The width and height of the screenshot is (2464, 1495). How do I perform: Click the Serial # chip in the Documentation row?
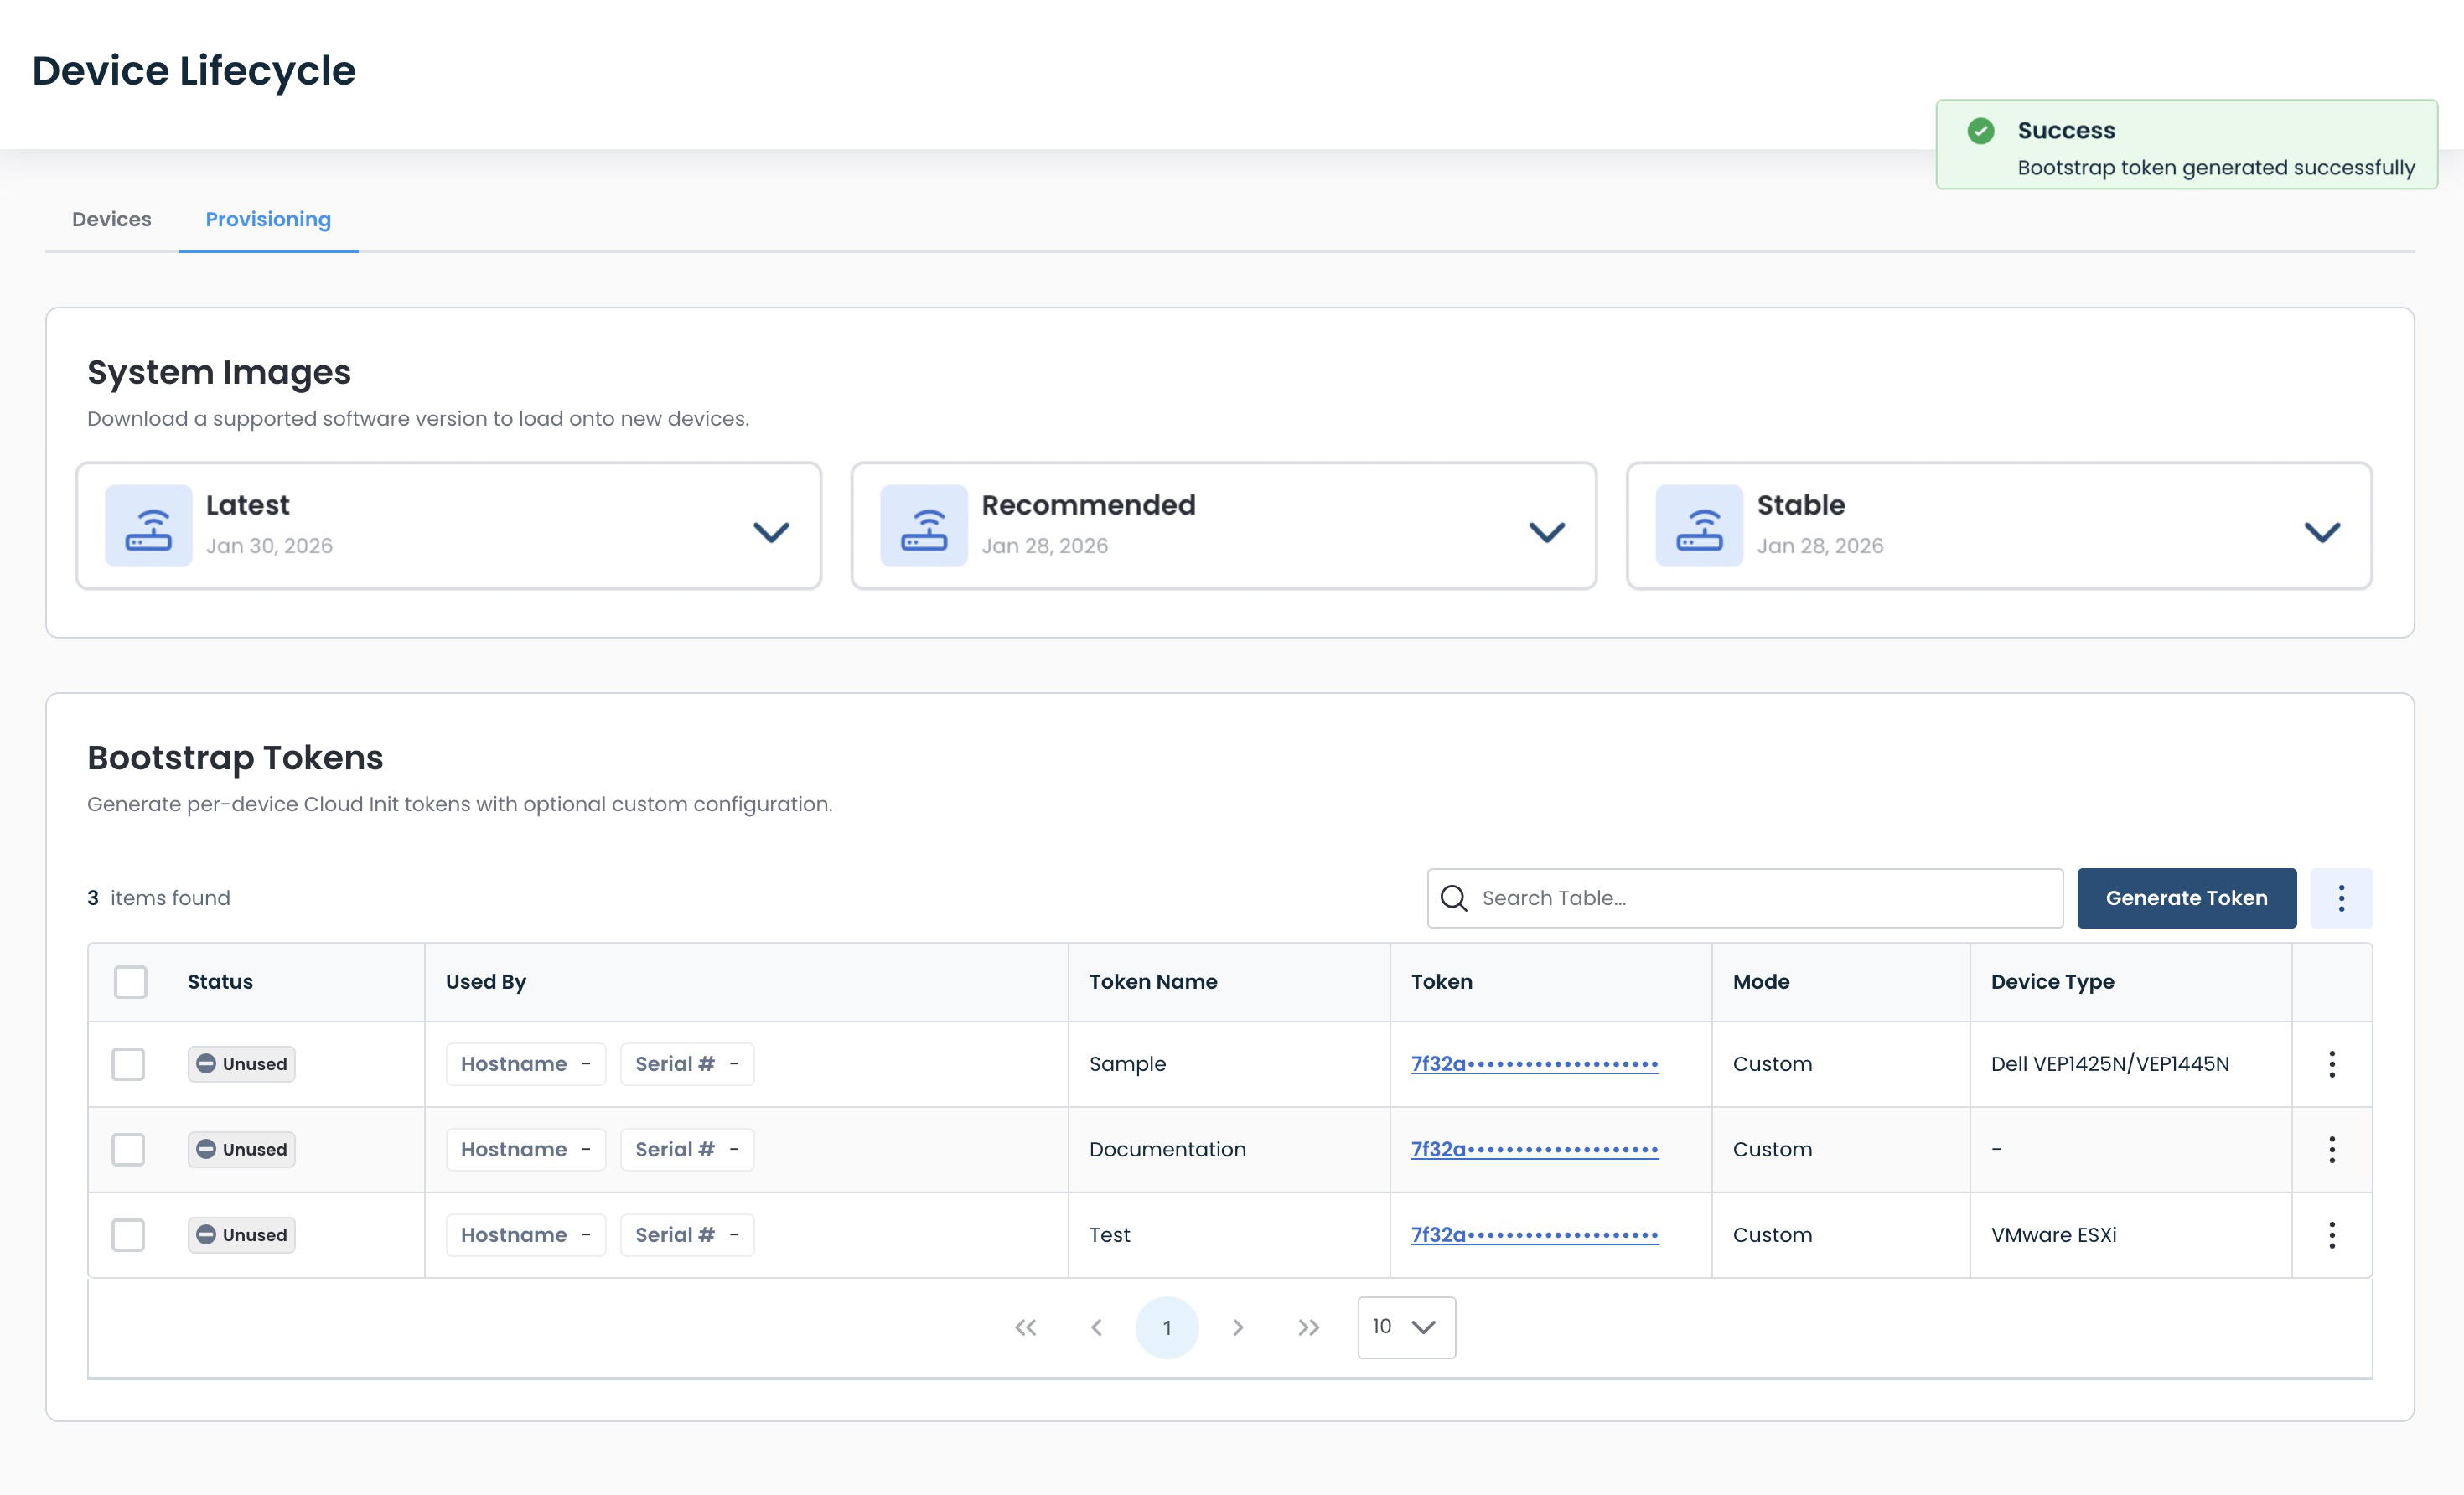click(x=687, y=1150)
